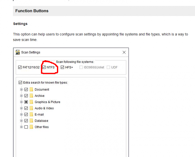Viewport: 195px width, 157px height.
Task: Uncheck the Archive file type
Action: pos(26,96)
